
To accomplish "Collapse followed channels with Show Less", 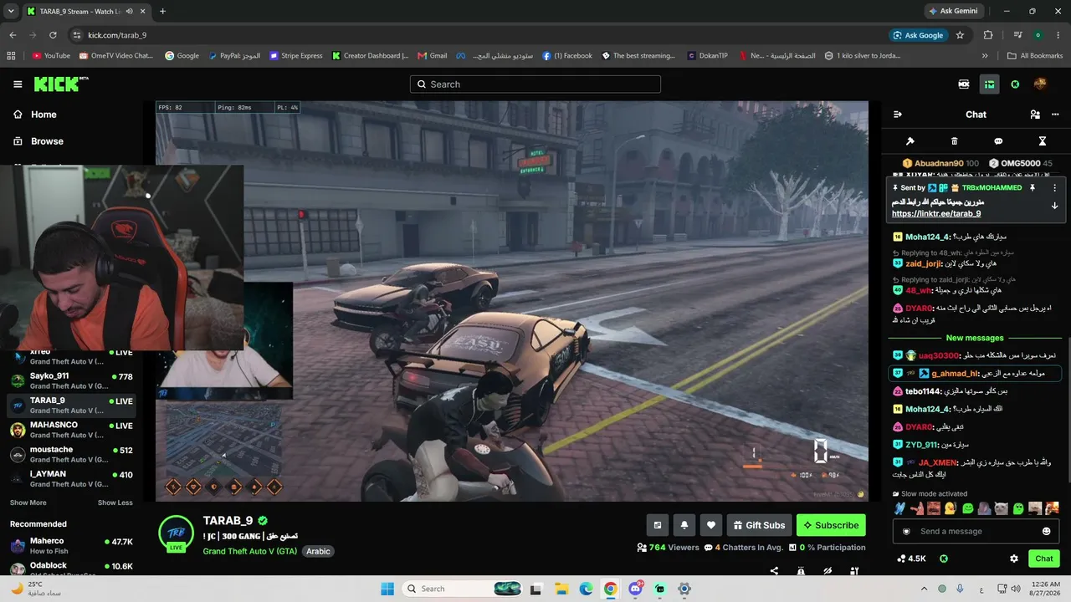I will 115,503.
